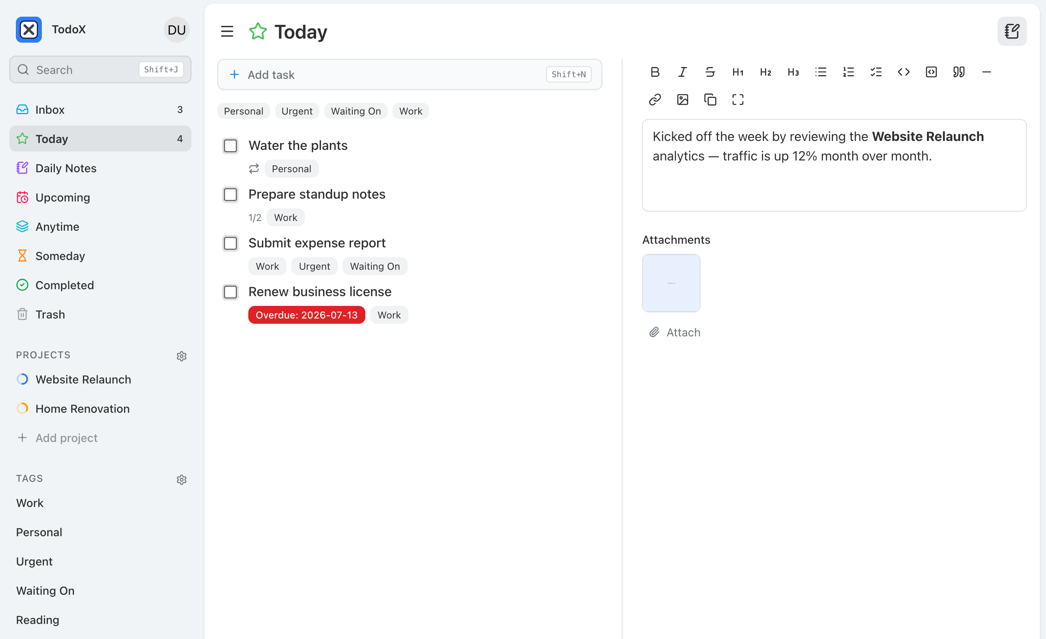Apply Heading 1 style
Screen dimensions: 1046x639
click(738, 72)
